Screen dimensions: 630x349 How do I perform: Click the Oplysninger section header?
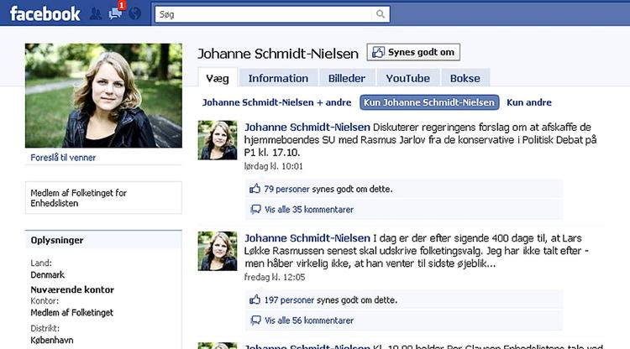[x=103, y=240]
